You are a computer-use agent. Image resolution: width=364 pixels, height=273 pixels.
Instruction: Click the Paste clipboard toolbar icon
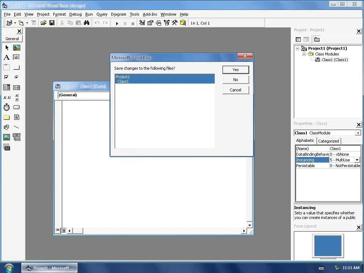[79, 23]
